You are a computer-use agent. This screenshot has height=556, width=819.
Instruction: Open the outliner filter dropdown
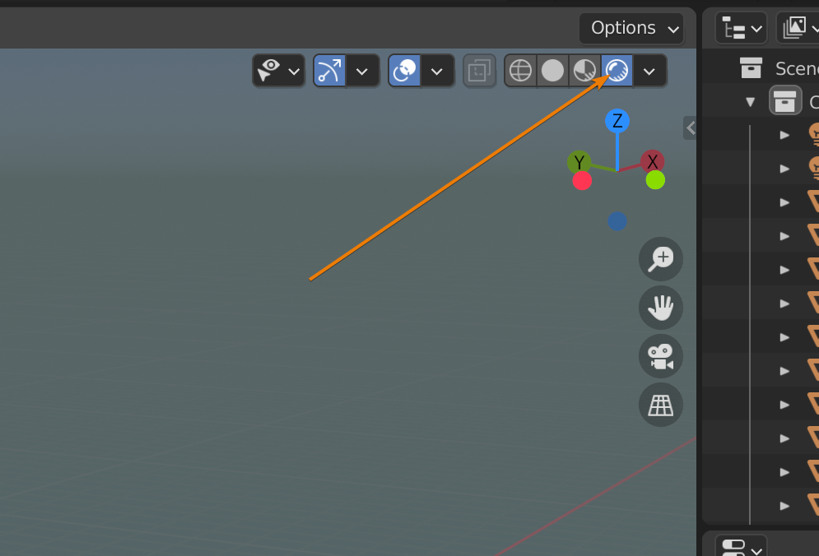point(797,27)
